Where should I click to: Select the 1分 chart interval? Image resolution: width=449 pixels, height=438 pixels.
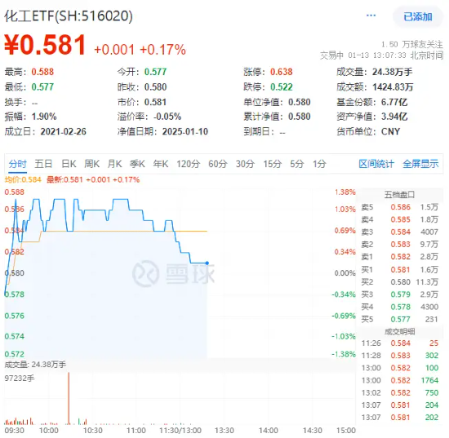319,164
